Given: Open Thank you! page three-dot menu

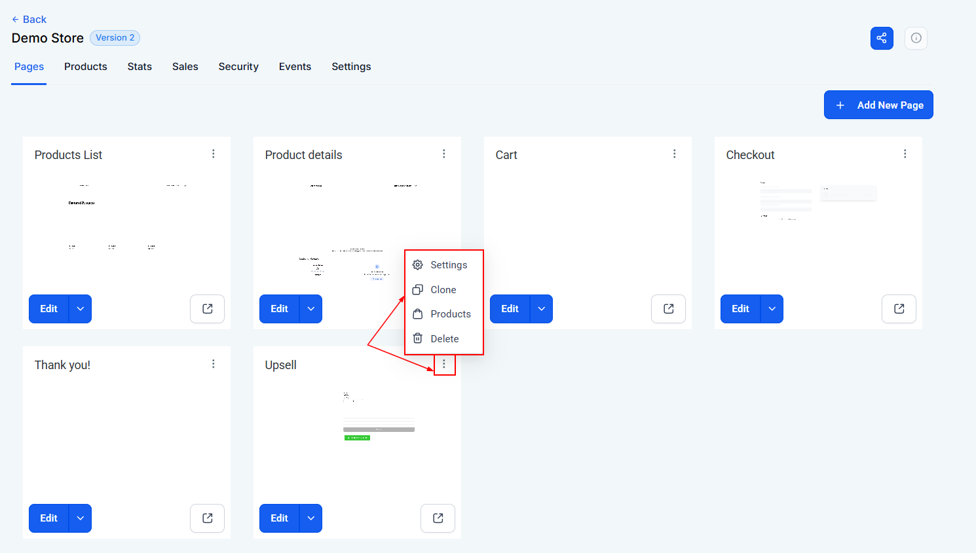Looking at the screenshot, I should click(214, 364).
